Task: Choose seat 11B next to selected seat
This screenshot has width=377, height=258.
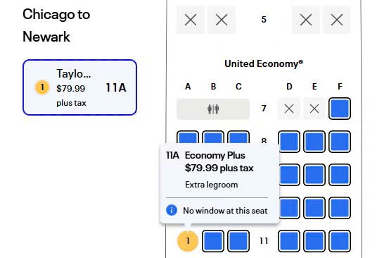Action: (x=213, y=241)
